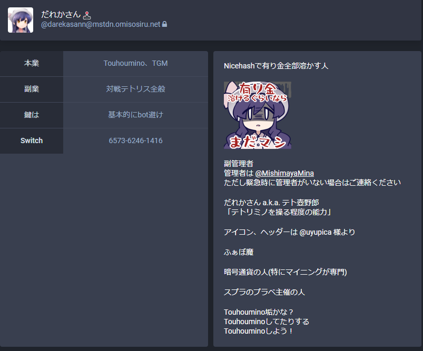This screenshot has width=423, height=351.
Task: Click the Switch friend code 6573-6246-1416
Action: 136,141
